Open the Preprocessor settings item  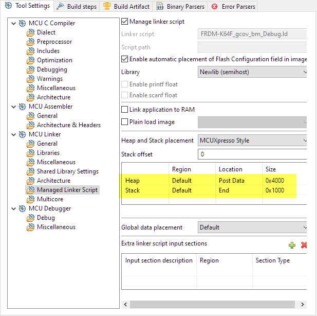(54, 42)
